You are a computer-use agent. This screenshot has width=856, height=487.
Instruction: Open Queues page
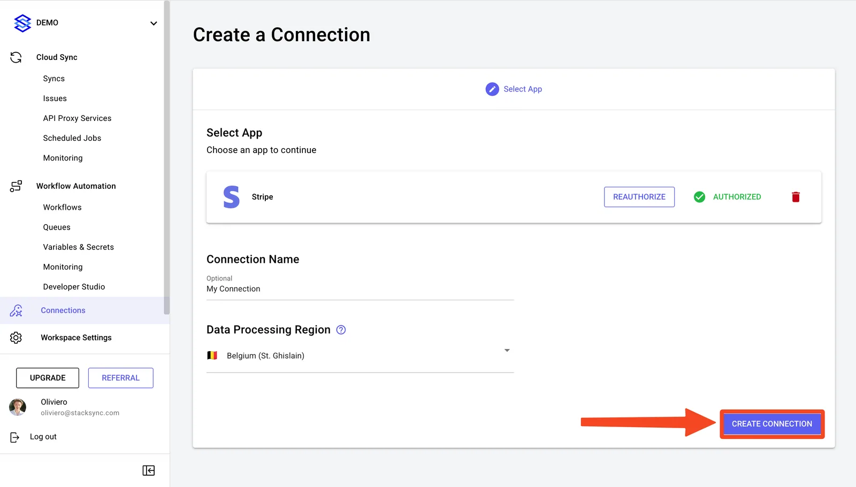click(57, 227)
